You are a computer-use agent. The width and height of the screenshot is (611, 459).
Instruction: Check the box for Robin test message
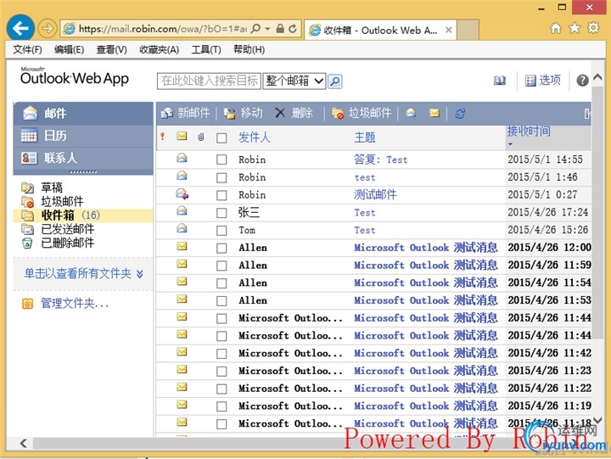(x=221, y=177)
